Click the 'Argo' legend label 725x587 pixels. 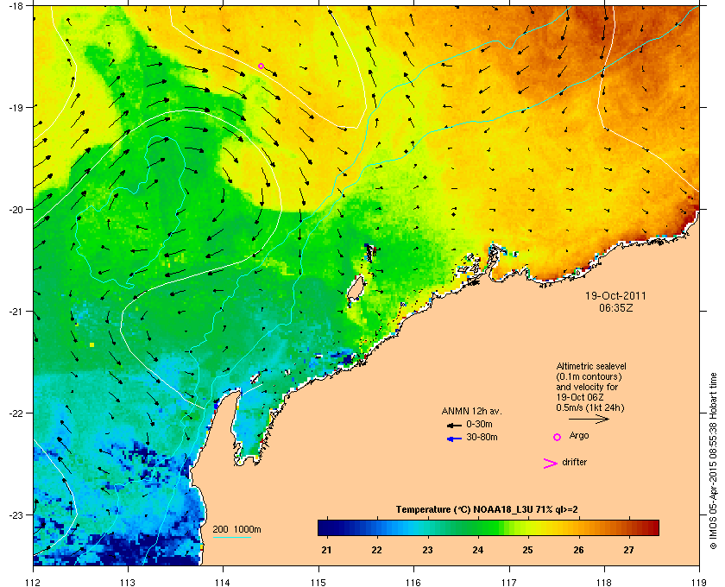[579, 435]
